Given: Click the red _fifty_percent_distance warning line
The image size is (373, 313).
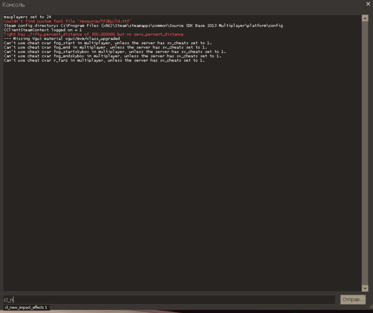Looking at the screenshot, I should (93, 34).
